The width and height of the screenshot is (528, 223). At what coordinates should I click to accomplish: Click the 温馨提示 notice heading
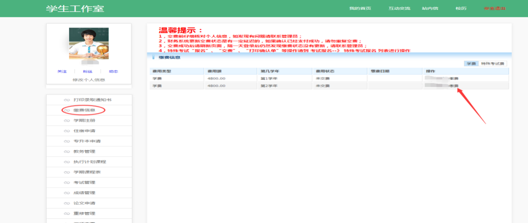click(x=180, y=30)
